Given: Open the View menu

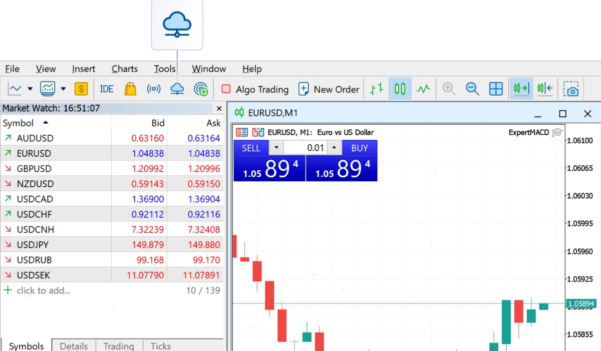Looking at the screenshot, I should (x=46, y=69).
